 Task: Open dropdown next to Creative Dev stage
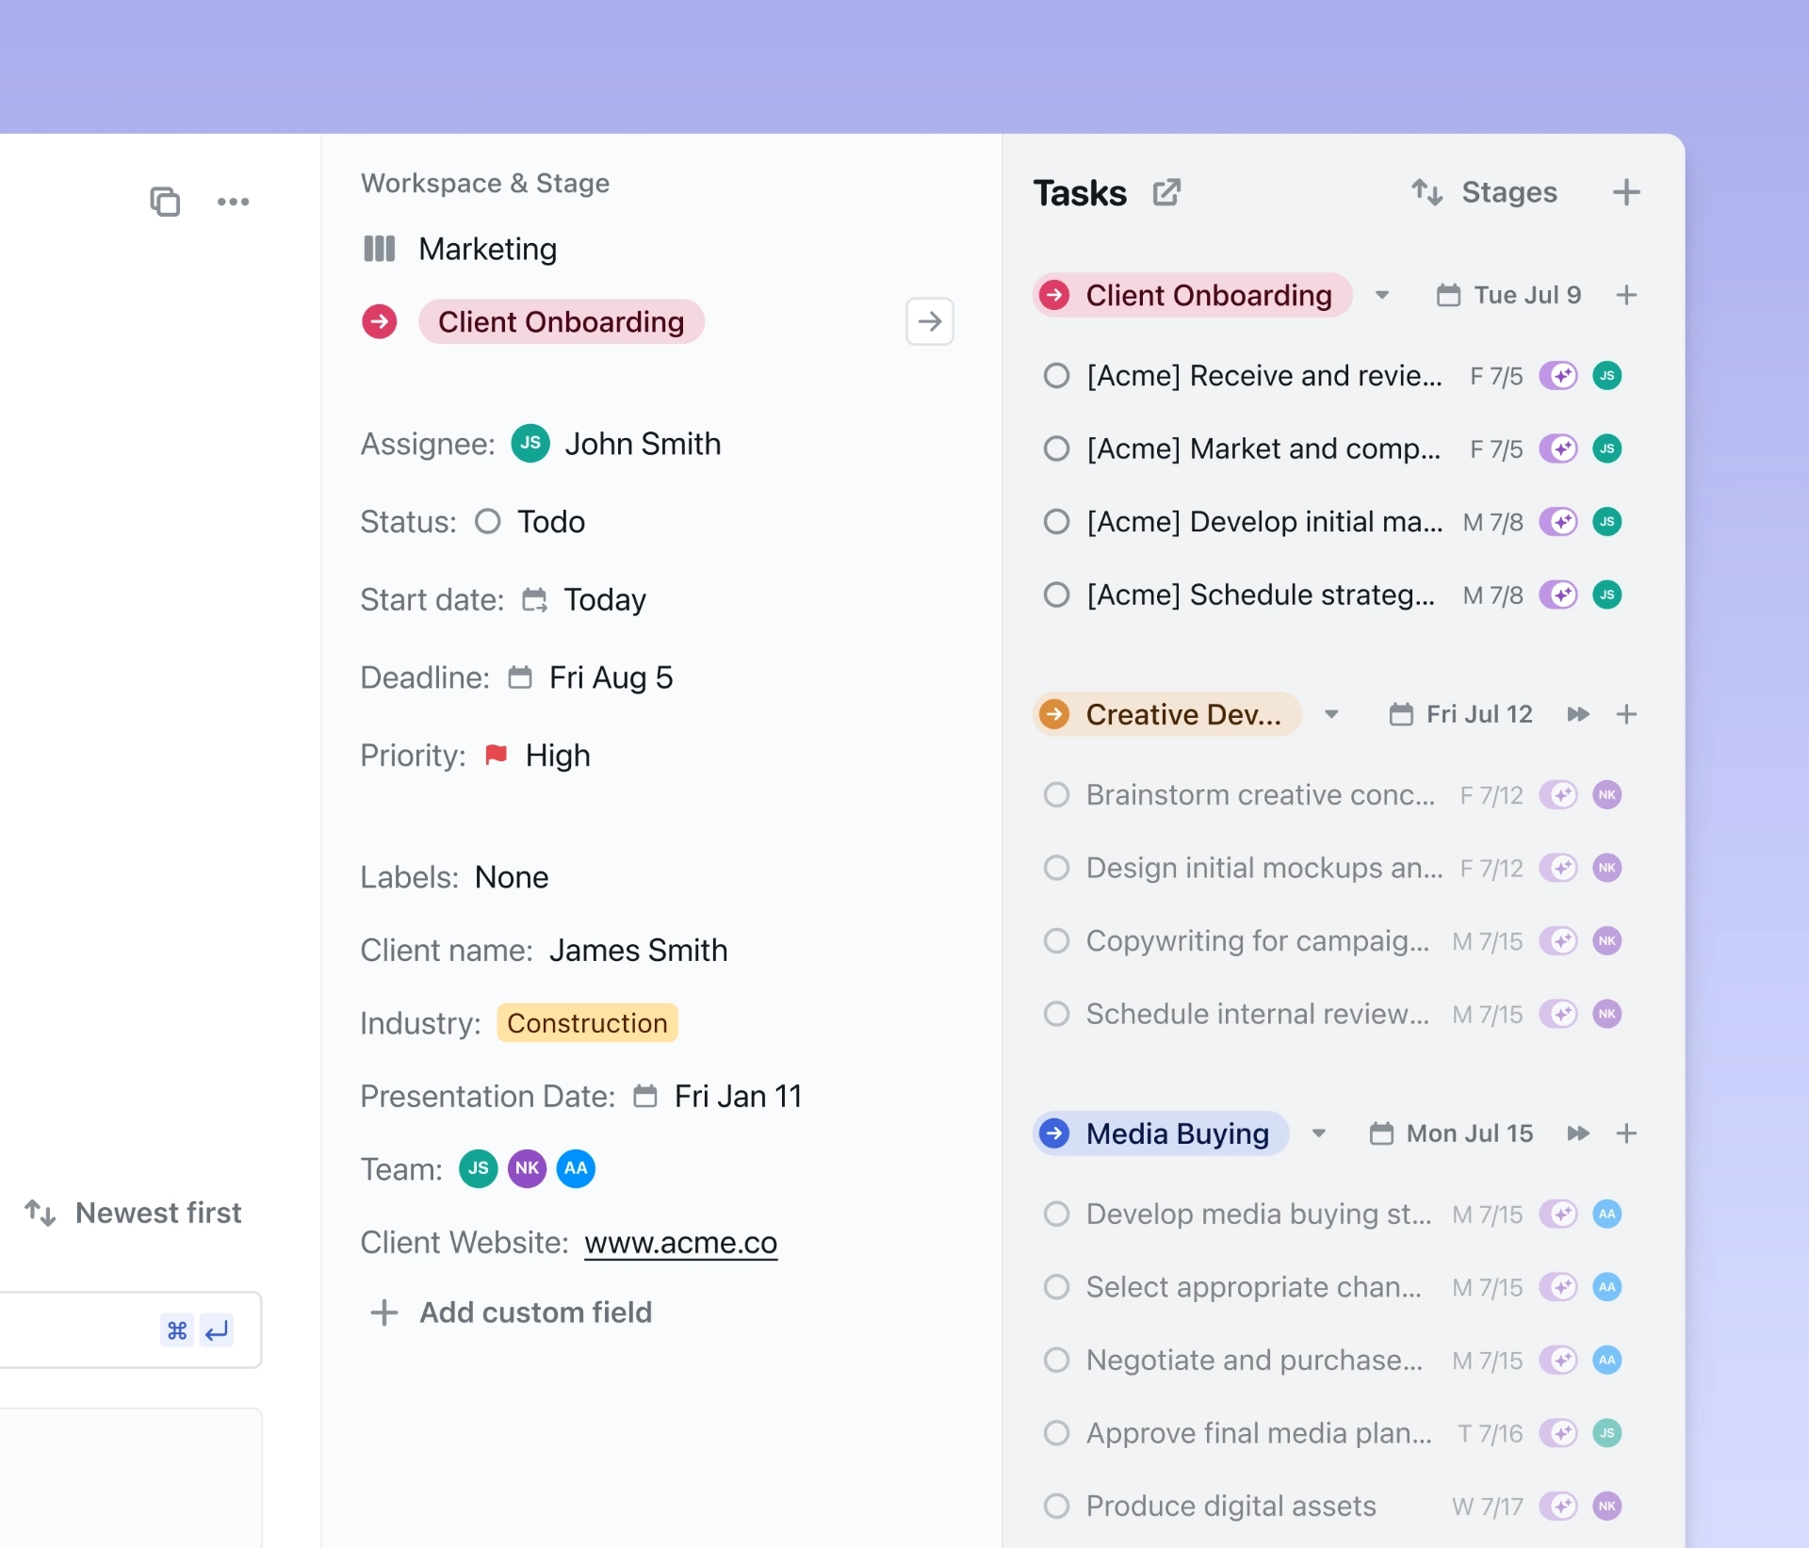[1331, 714]
